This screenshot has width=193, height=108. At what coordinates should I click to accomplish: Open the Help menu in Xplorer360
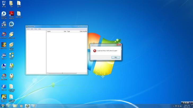(x=40, y=29)
